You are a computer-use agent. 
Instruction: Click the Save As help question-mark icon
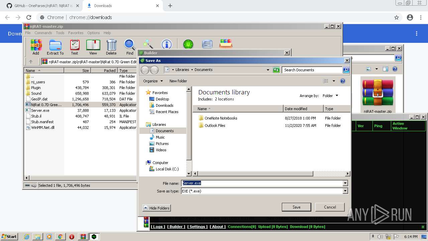click(342, 81)
